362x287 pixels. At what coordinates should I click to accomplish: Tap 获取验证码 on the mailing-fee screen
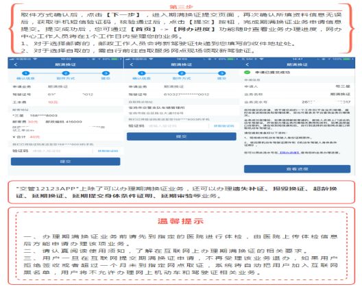tap(108, 151)
